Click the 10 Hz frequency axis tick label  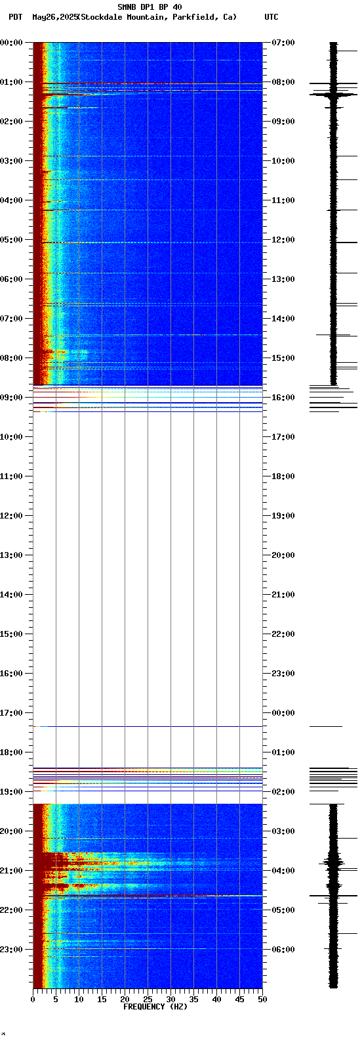coord(79,1000)
